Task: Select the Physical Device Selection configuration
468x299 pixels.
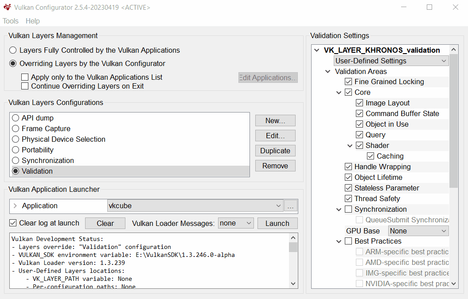Action: (x=16, y=140)
